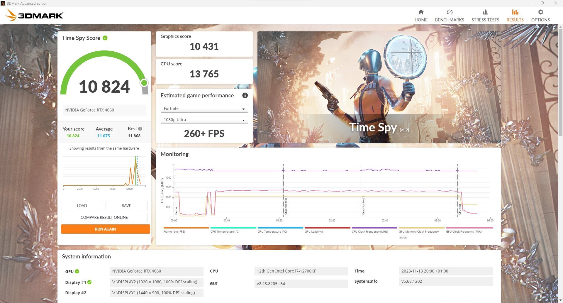Screen dimensions: 563x303
Task: Click the Estimated game performance info icon
Action: 245,95
